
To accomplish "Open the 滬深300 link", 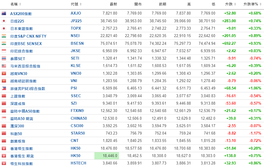I will (17, 126).
